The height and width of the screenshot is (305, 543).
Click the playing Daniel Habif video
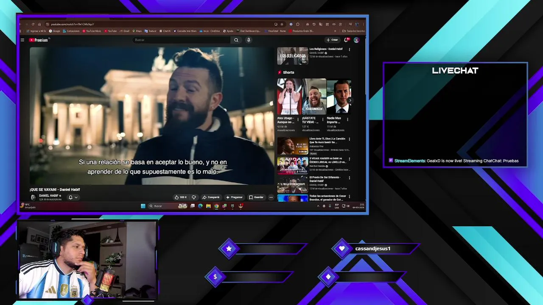click(152, 116)
